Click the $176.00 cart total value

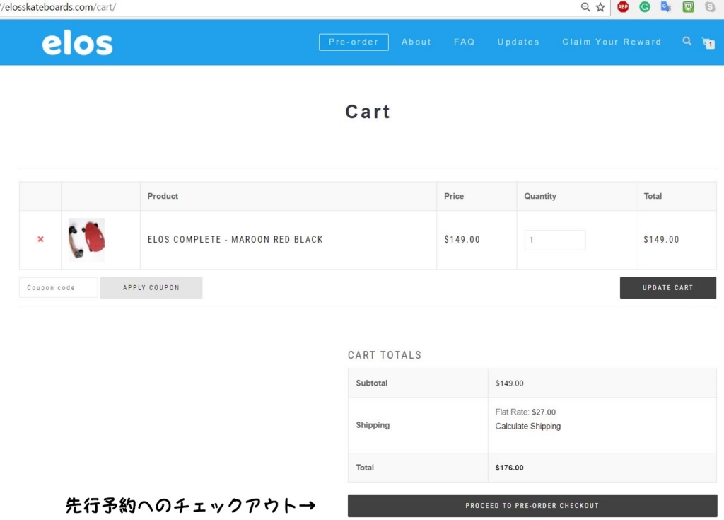(x=509, y=468)
